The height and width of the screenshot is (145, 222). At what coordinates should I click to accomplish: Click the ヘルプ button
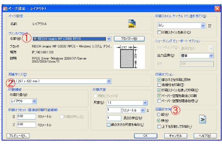coord(205,136)
